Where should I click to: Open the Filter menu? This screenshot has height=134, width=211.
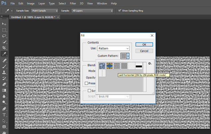click(73, 3)
